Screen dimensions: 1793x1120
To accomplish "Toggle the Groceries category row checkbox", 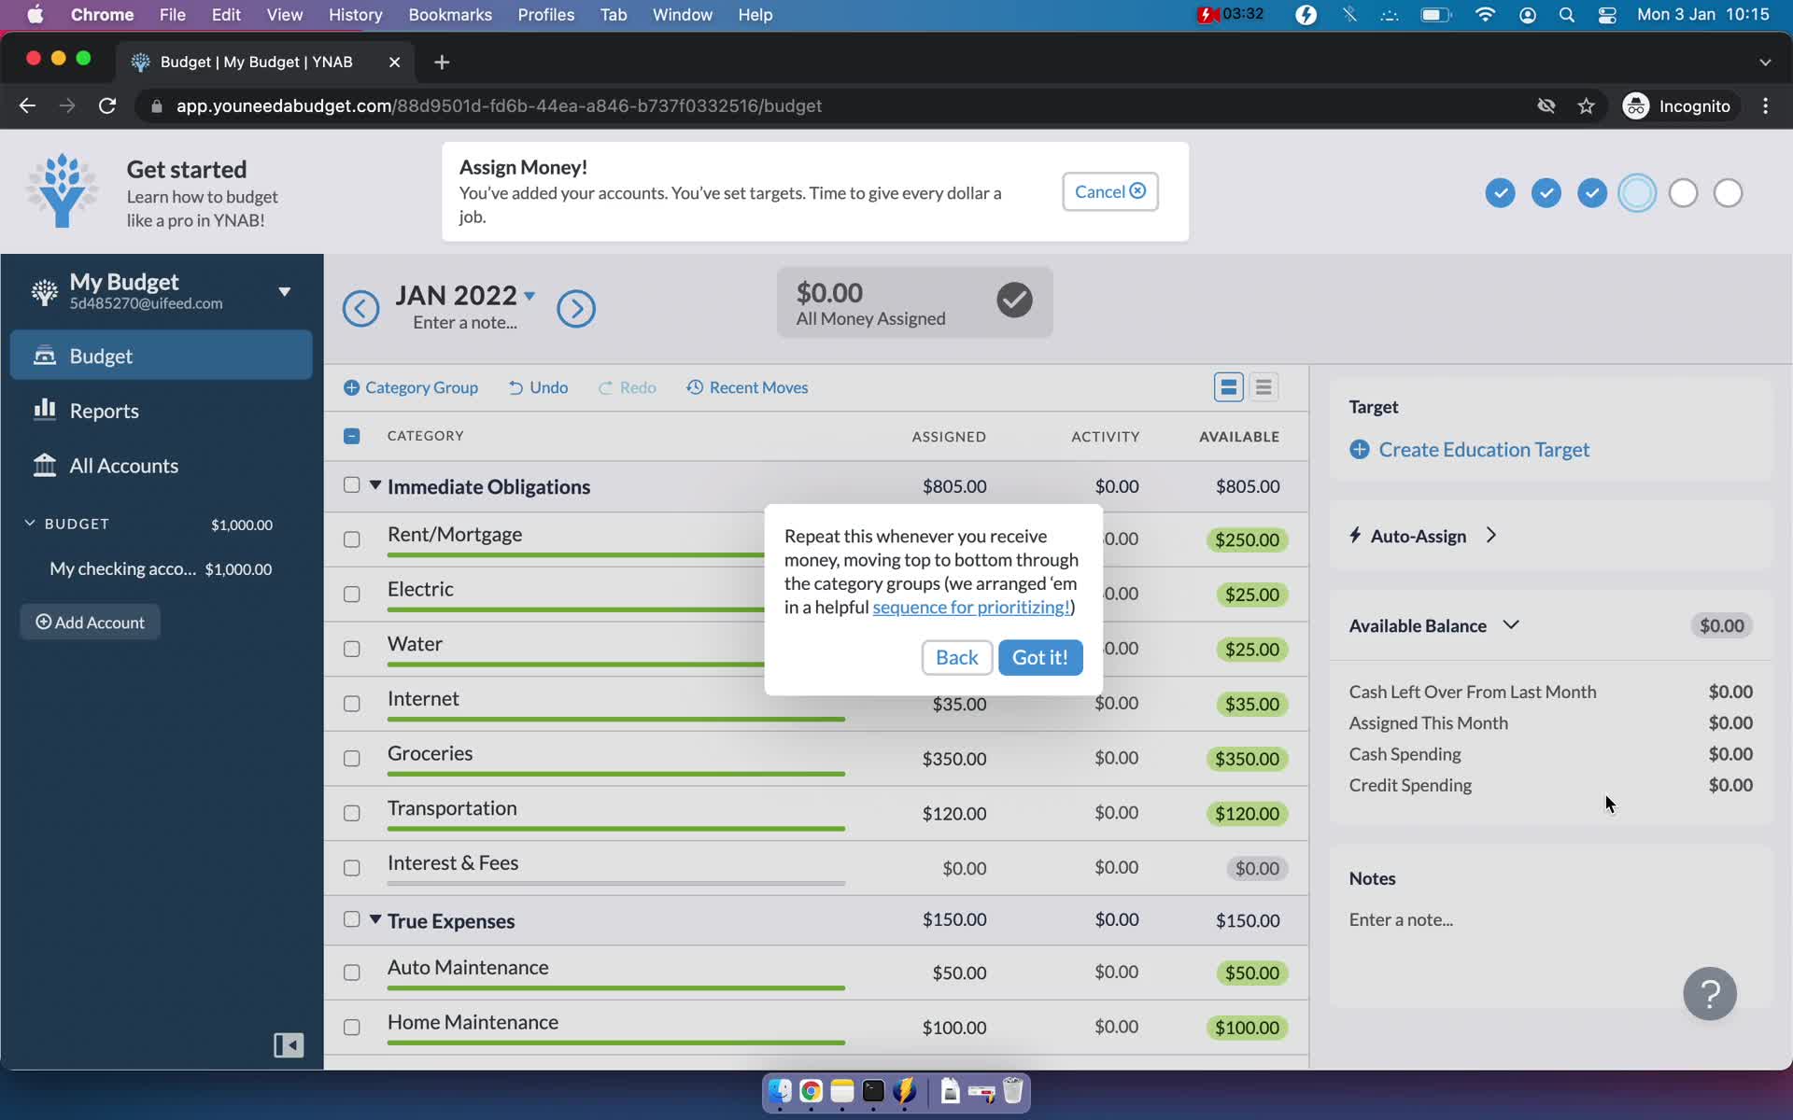I will coord(352,758).
